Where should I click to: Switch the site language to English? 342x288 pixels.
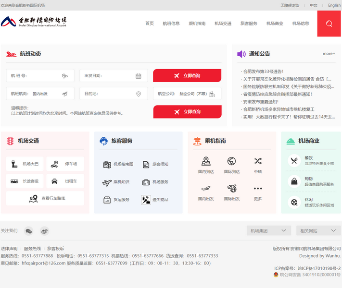[334, 5]
